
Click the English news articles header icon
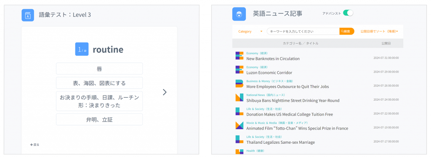point(239,14)
